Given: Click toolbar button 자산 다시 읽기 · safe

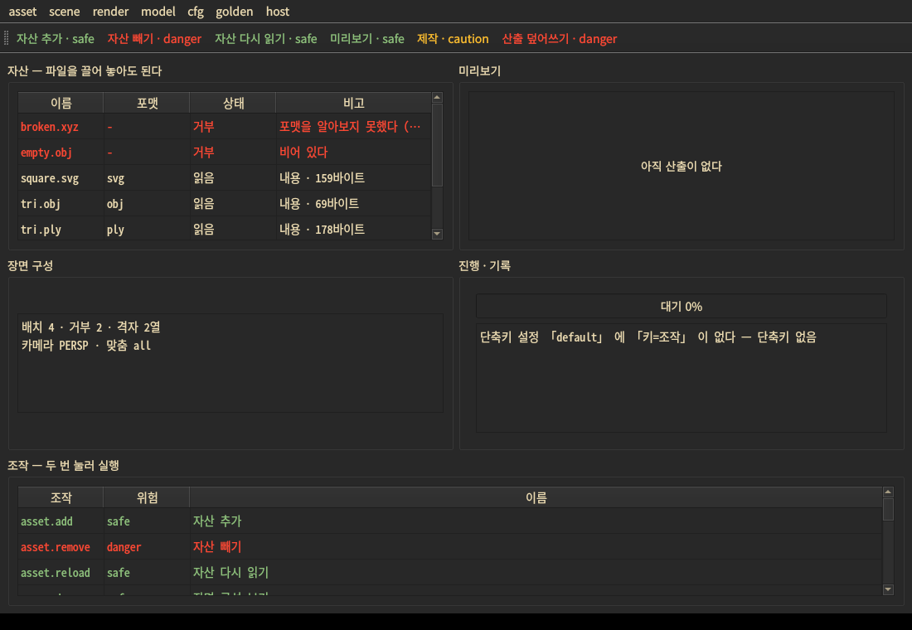Looking at the screenshot, I should (x=266, y=38).
